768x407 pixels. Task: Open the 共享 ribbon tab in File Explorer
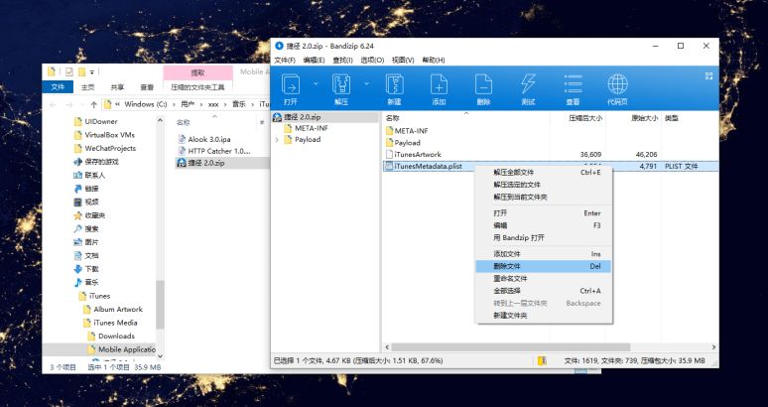click(x=117, y=87)
